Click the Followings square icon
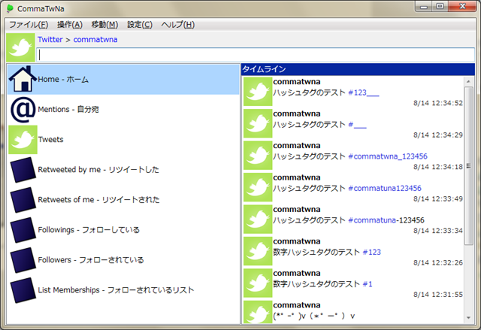This screenshot has width=481, height=330. [x=23, y=230]
